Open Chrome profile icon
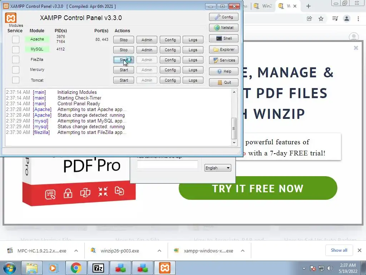Viewport: 366px width, 275px height. click(x=347, y=19)
